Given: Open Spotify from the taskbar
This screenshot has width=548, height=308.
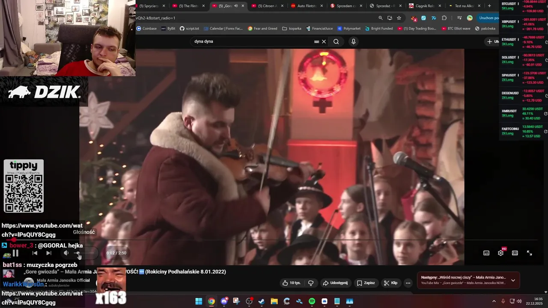Looking at the screenshot, I should pos(312,301).
